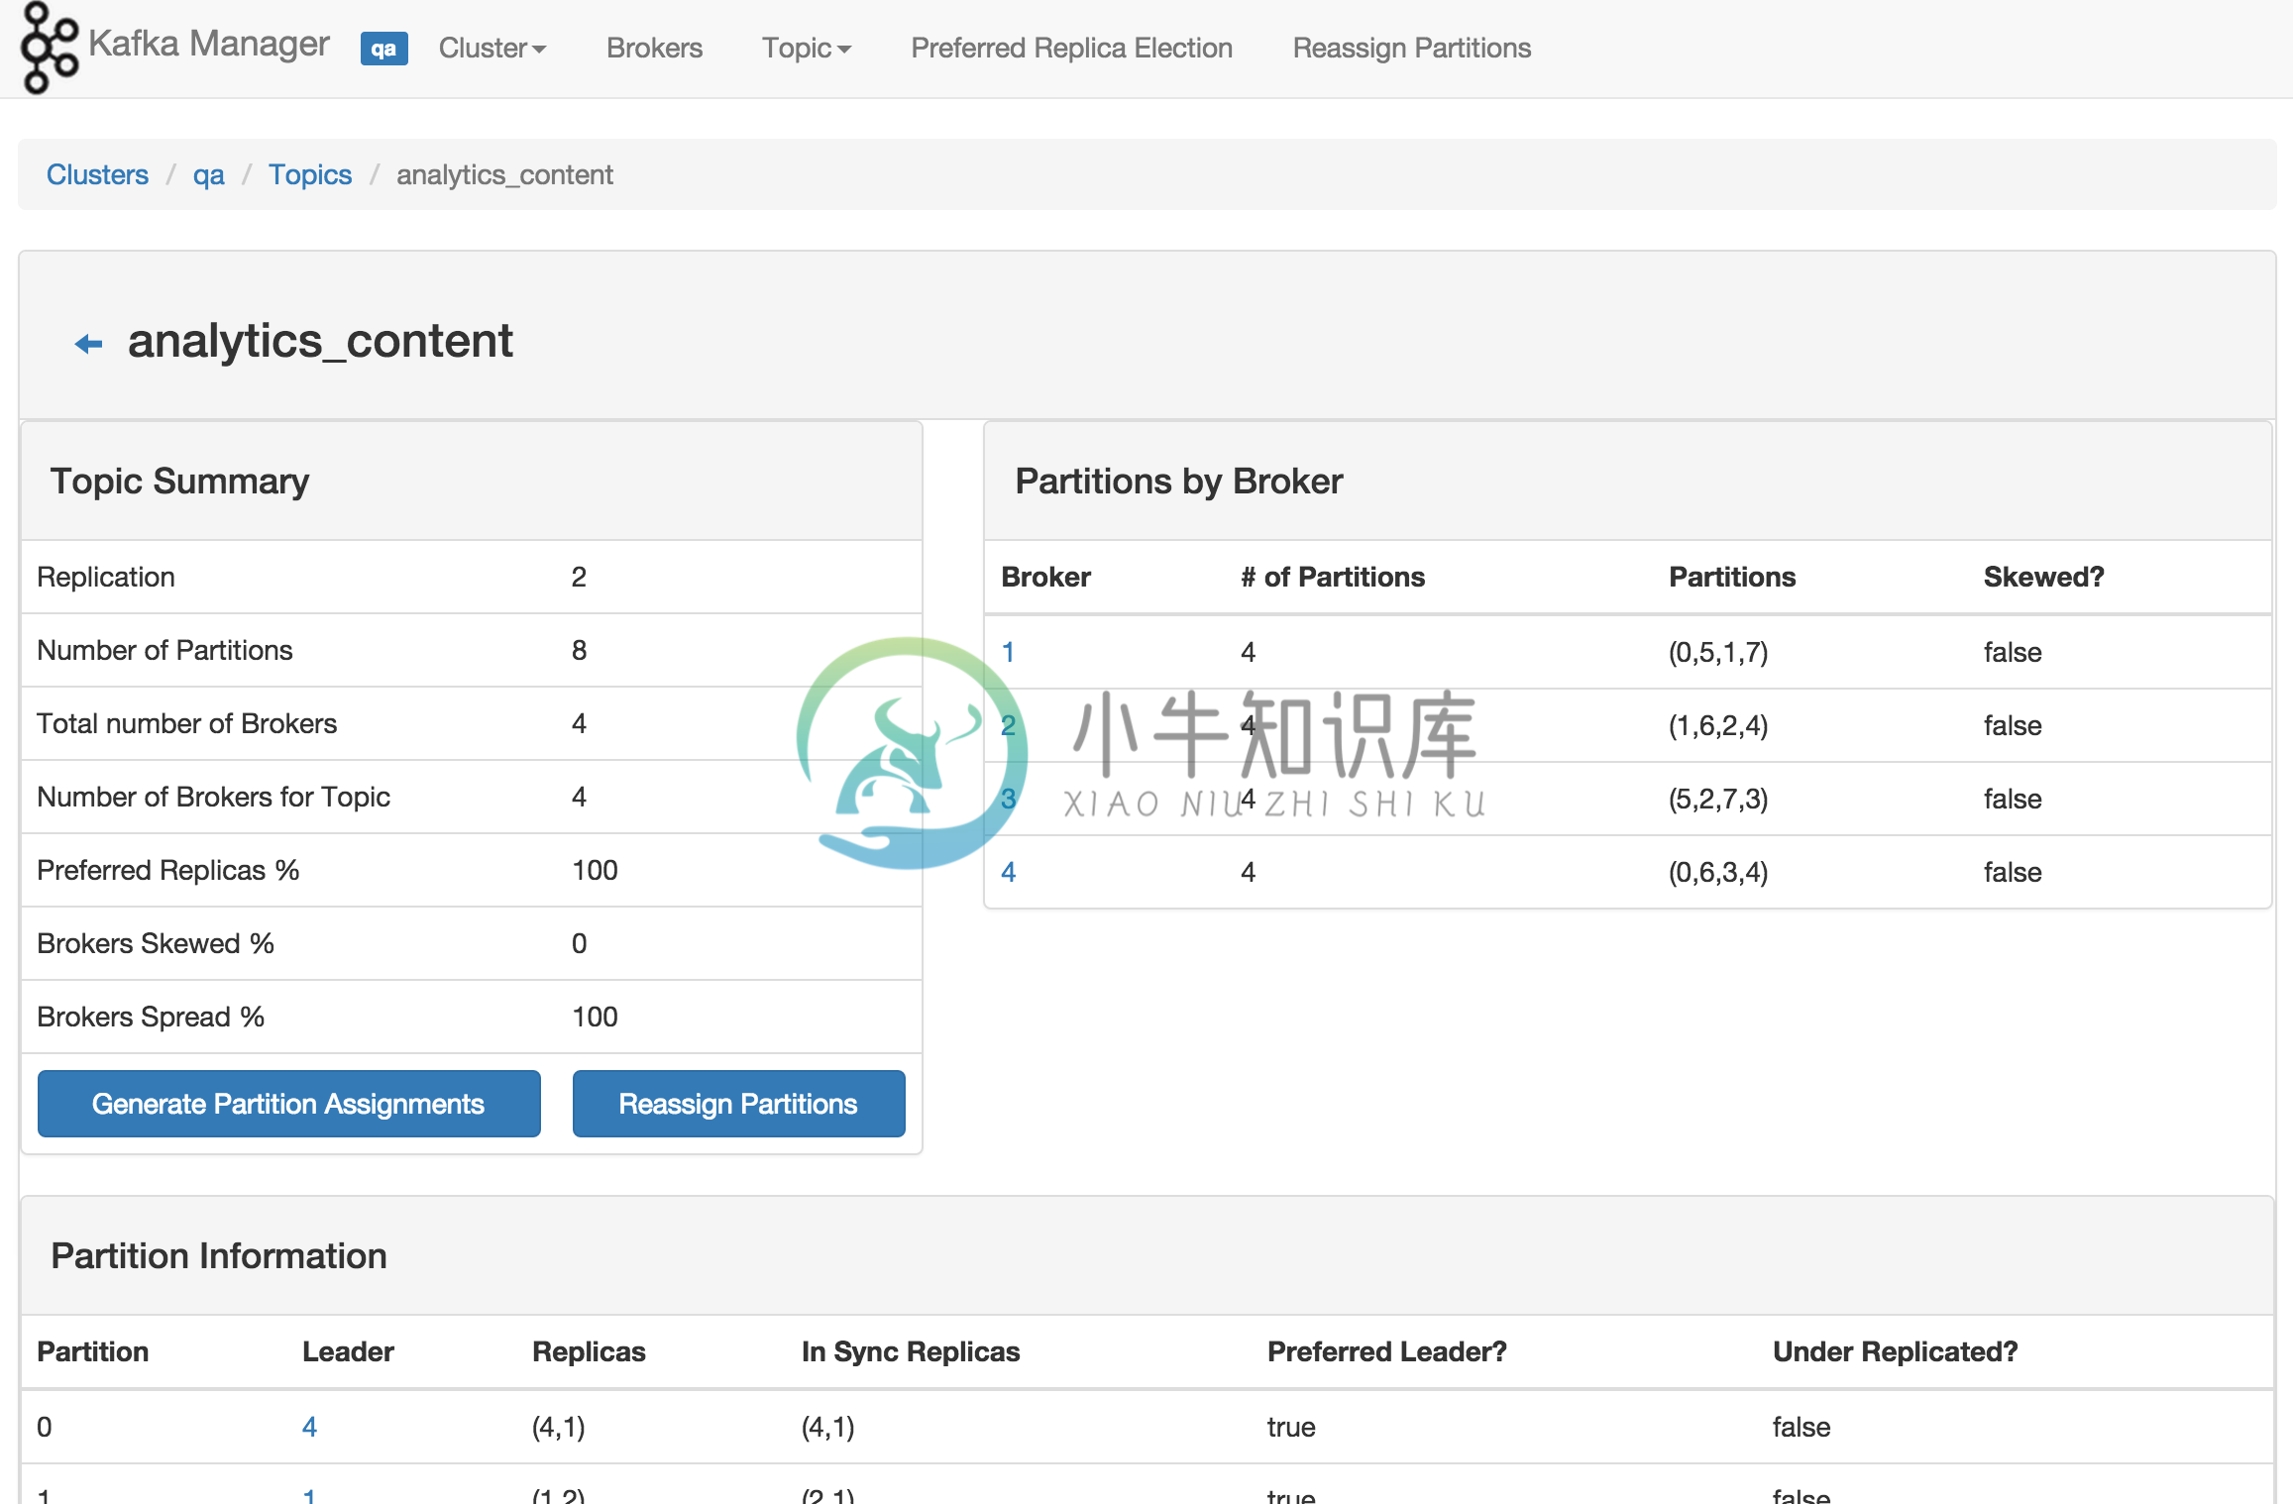Navigate to Topics breadcrumb
This screenshot has height=1504, width=2293.
tap(310, 174)
